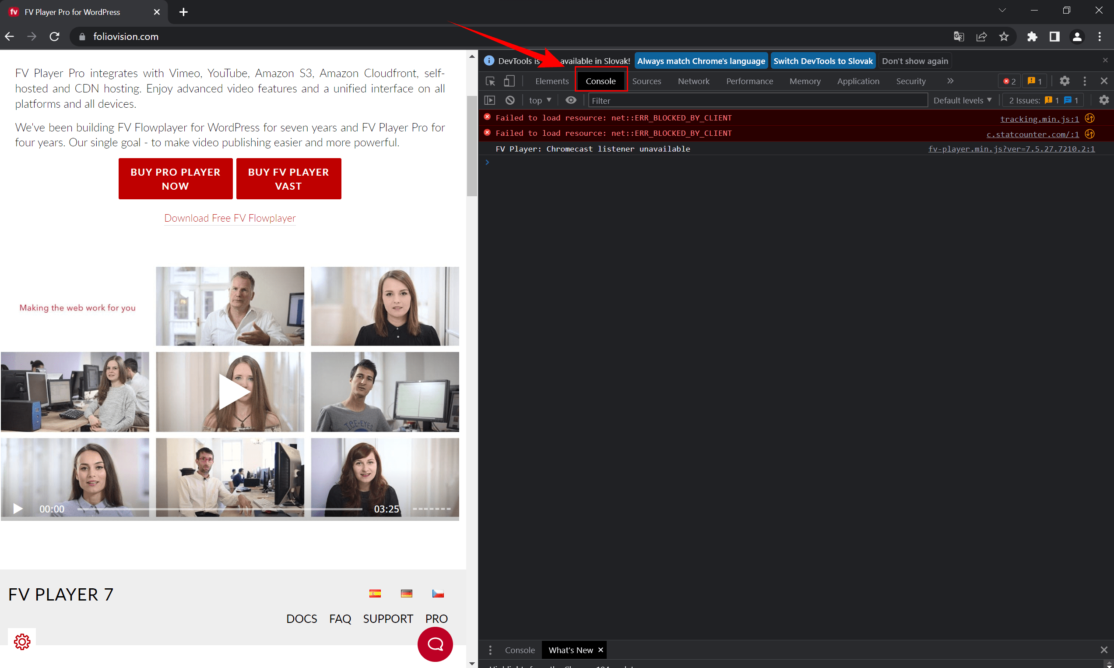Select the inspect element picker icon
Image resolution: width=1114 pixels, height=668 pixels.
(490, 81)
